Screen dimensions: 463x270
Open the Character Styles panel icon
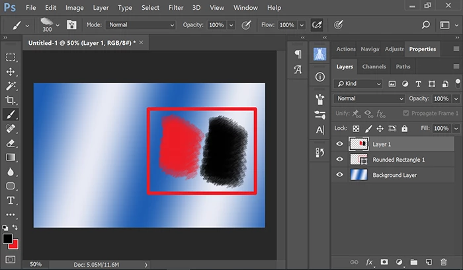319,129
